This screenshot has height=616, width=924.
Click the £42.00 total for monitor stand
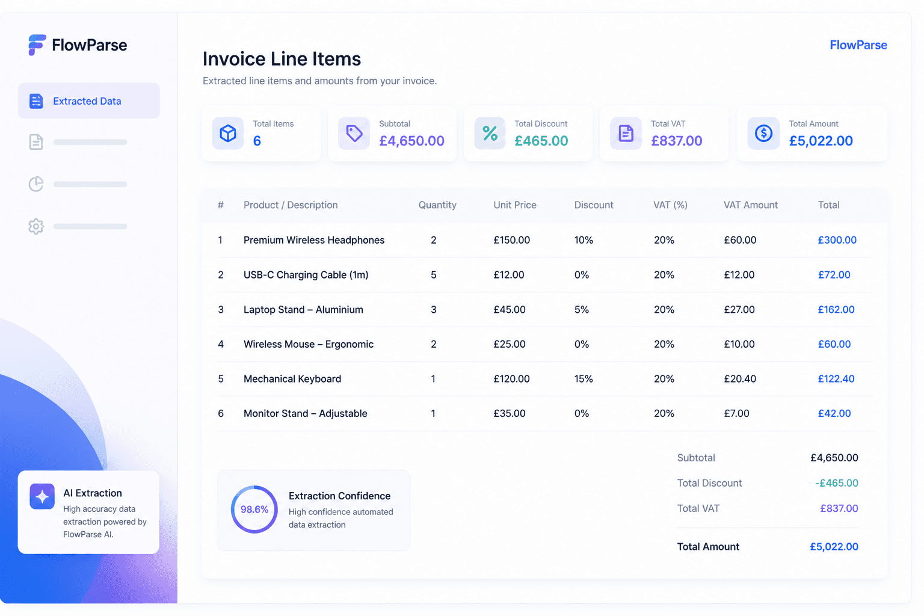[x=834, y=413]
